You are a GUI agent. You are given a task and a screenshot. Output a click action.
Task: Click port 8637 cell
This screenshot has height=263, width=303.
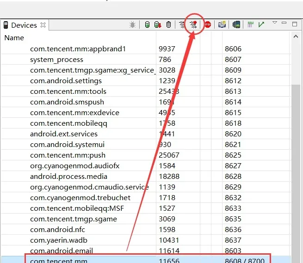click(233, 240)
